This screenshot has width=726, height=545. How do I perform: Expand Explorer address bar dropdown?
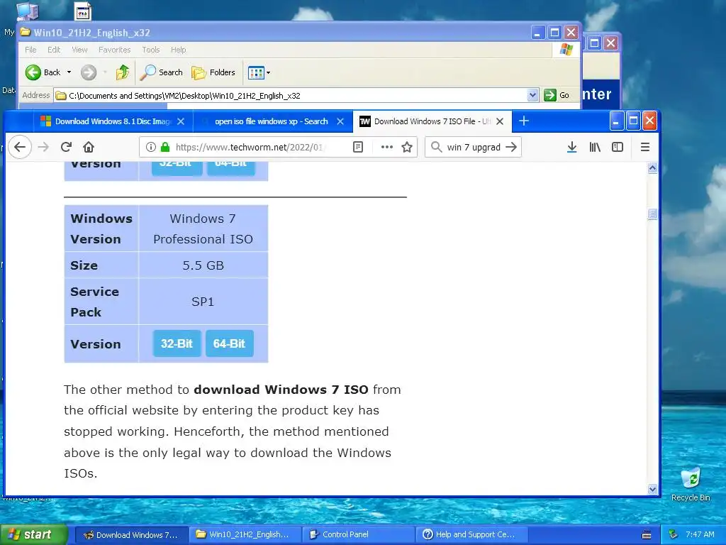tap(532, 96)
